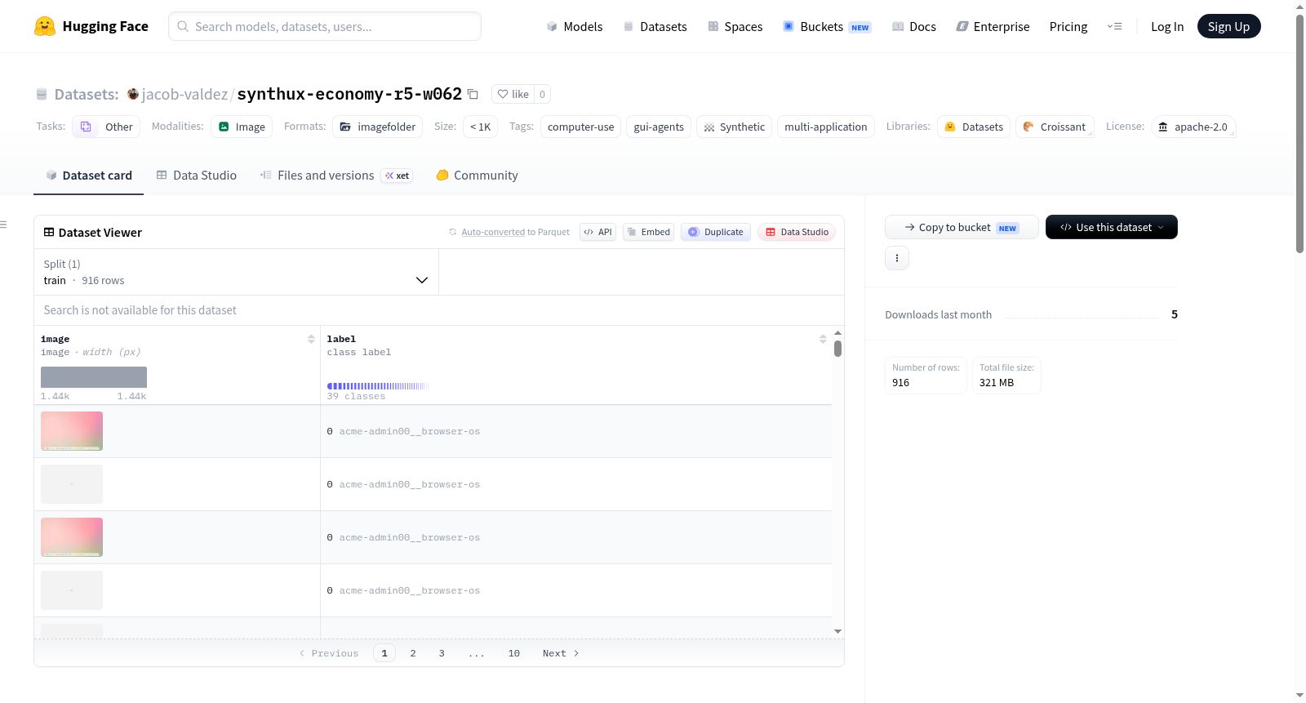Select the multi-application tag

pyautogui.click(x=826, y=127)
